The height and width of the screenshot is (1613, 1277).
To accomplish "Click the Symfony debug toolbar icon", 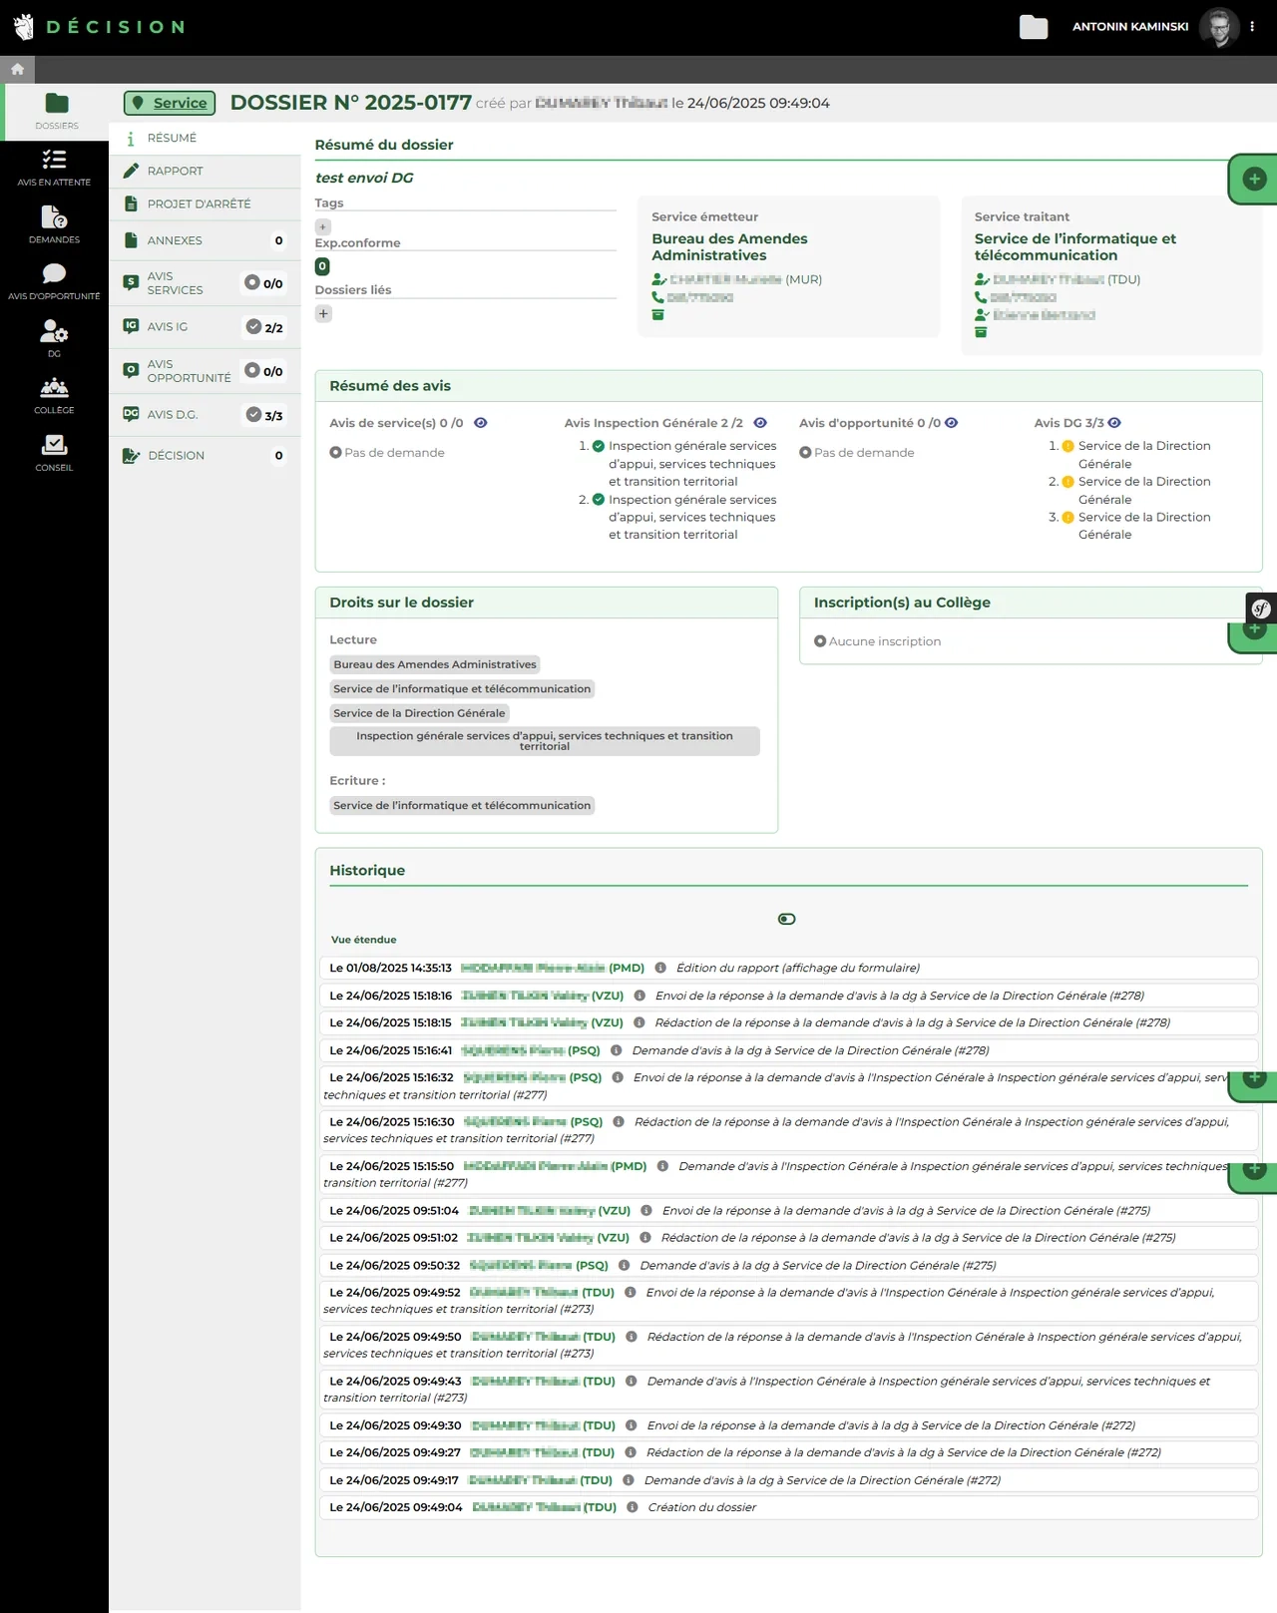I will (1261, 607).
